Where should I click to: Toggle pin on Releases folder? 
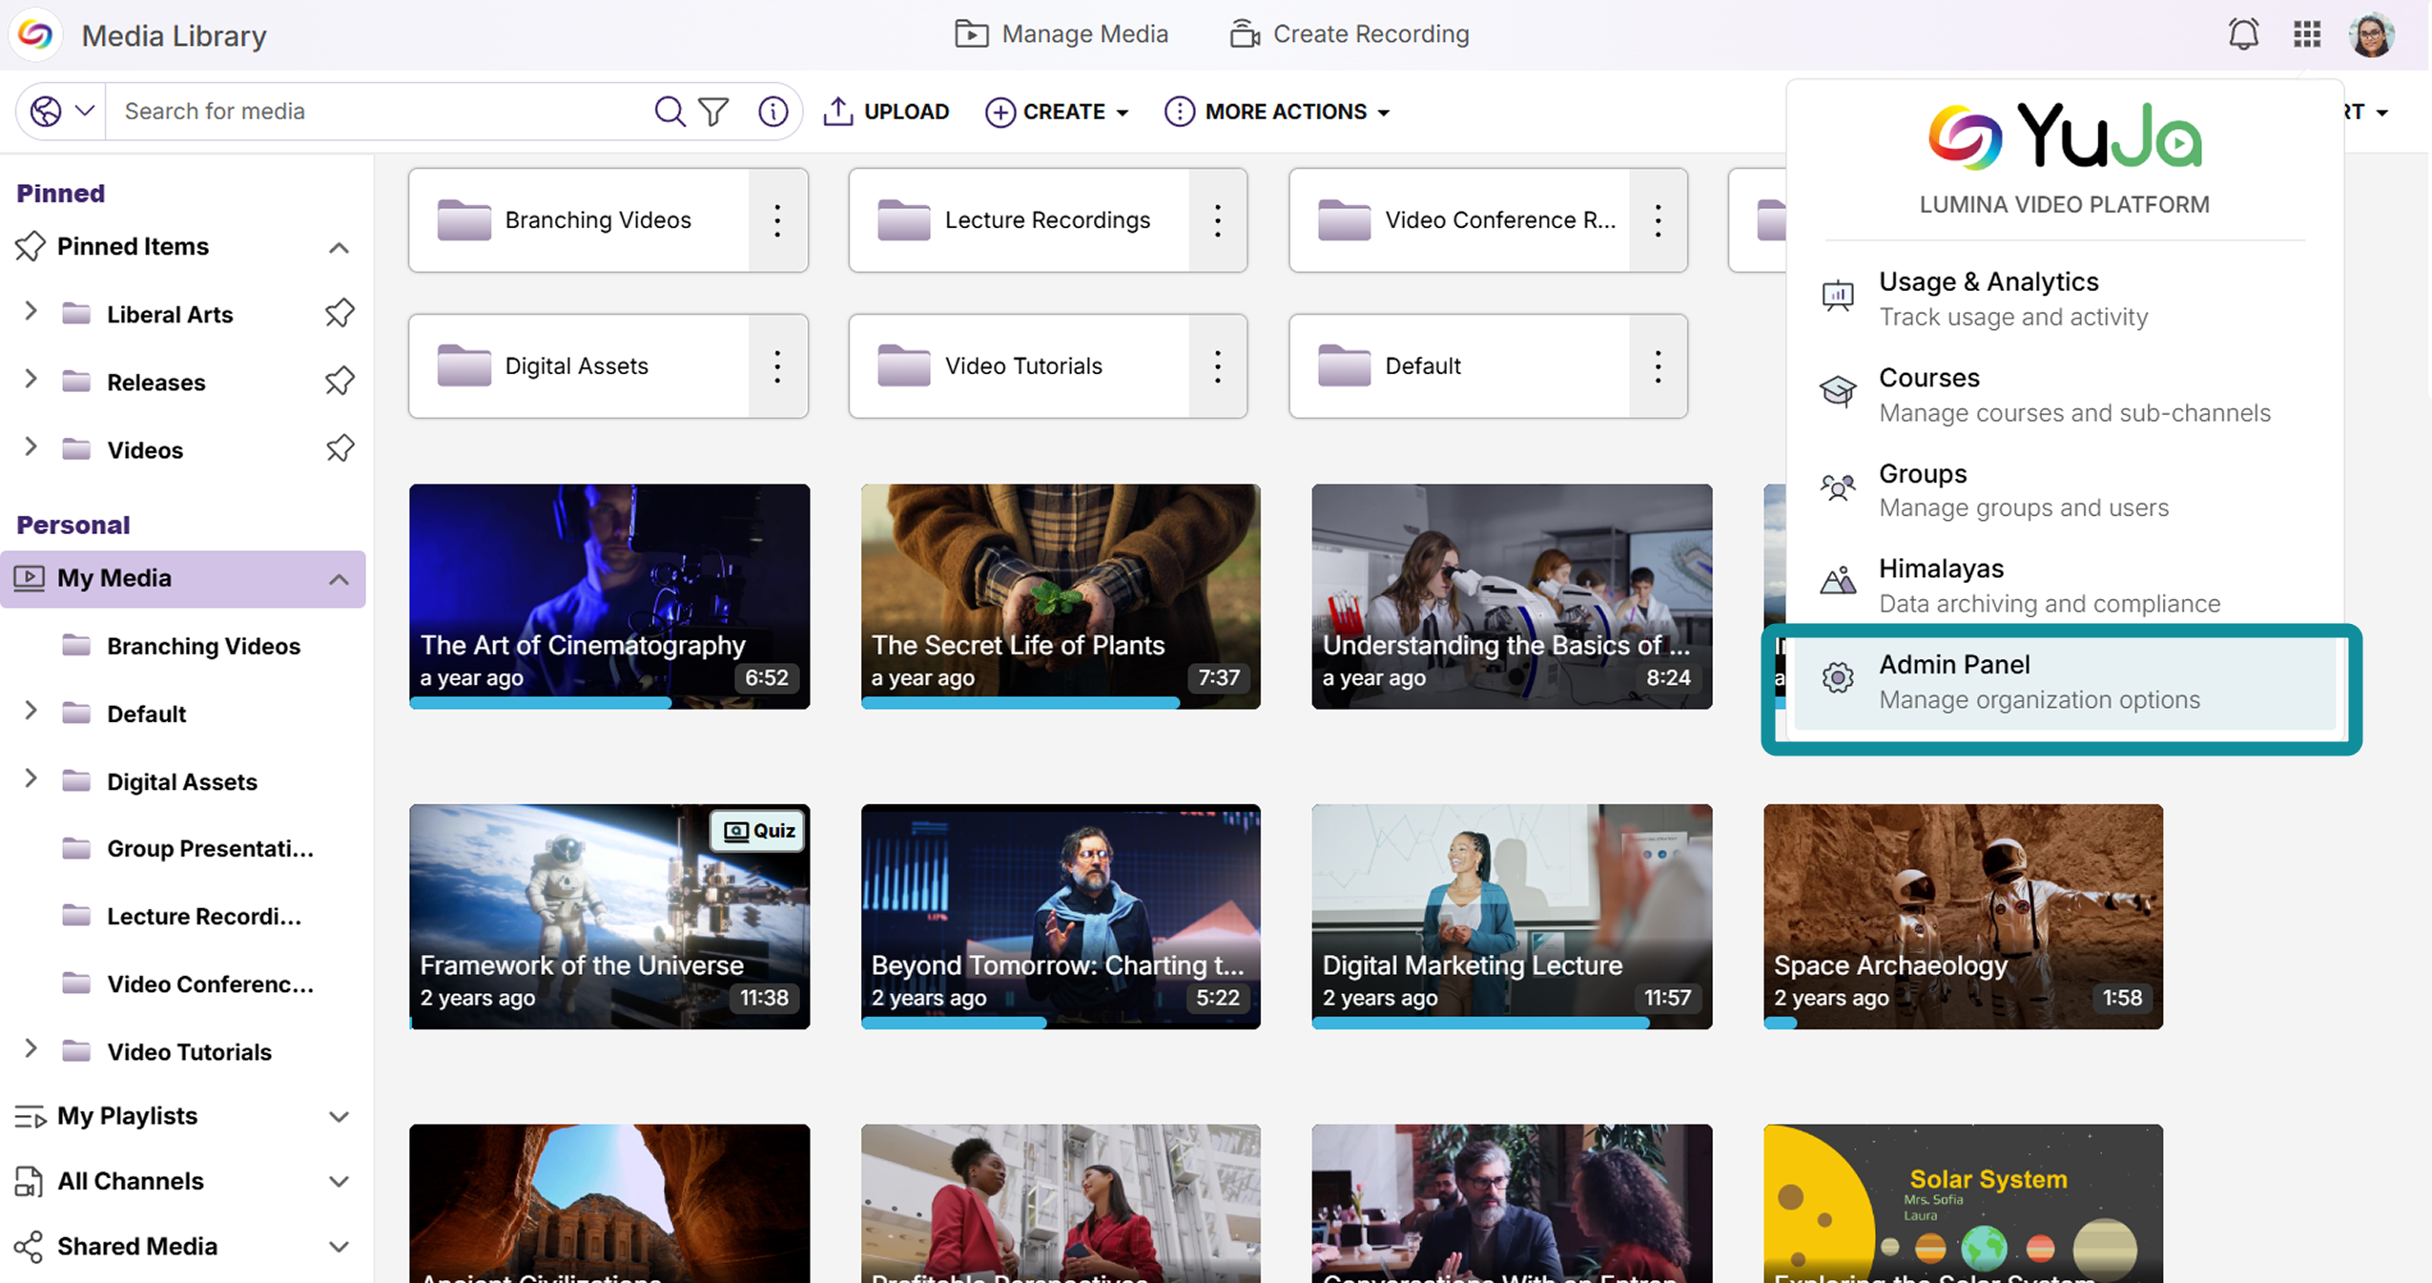coord(340,382)
